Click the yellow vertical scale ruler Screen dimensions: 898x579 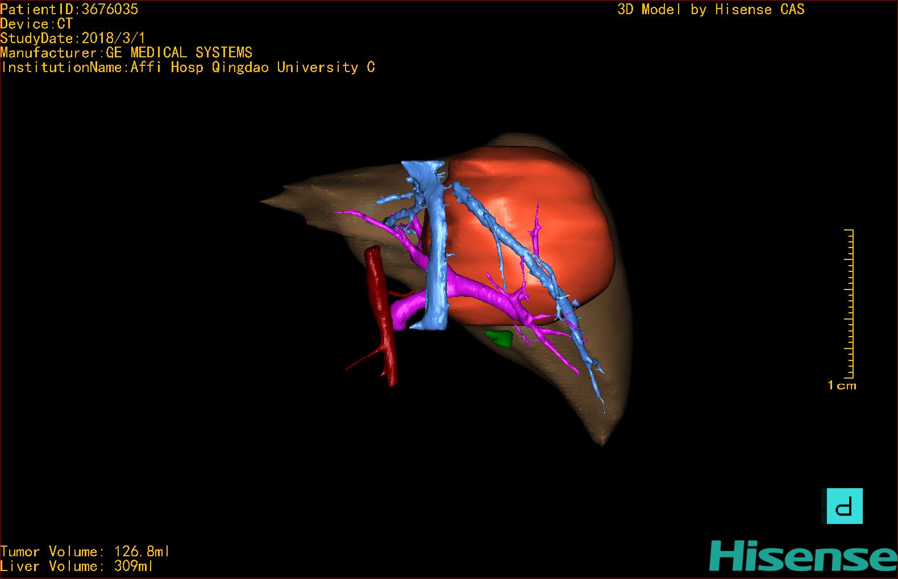(x=850, y=304)
